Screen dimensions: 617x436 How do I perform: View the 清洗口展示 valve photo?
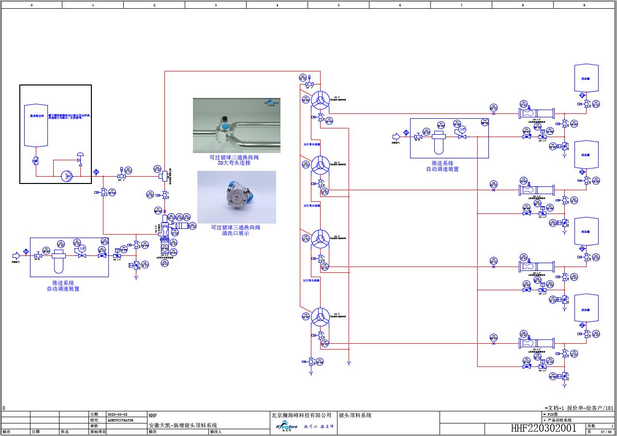[235, 197]
